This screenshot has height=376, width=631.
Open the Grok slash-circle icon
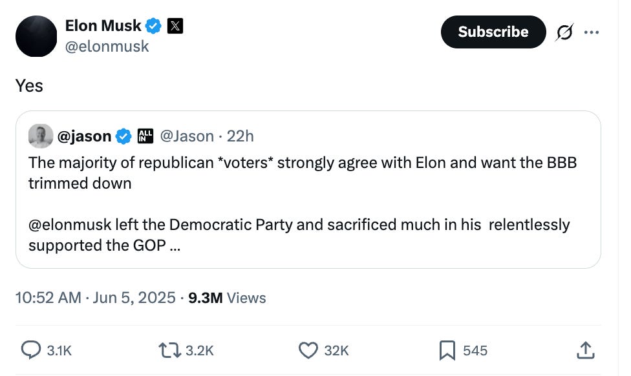tap(564, 32)
